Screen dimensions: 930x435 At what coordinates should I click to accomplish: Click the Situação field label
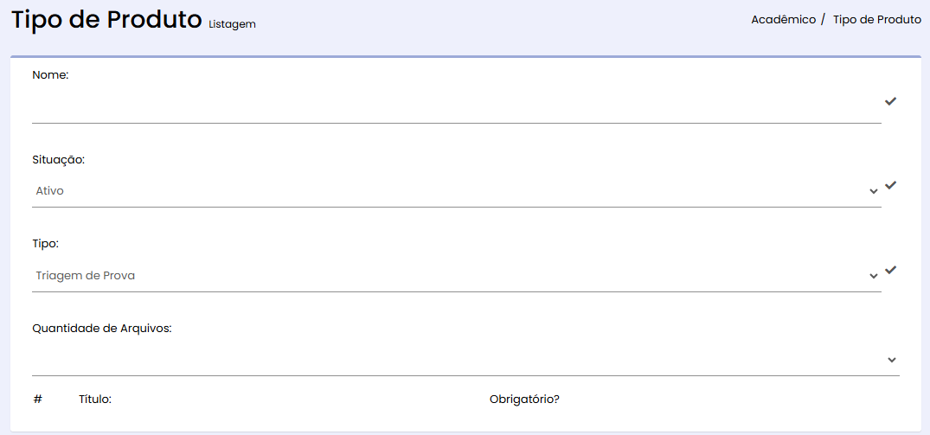click(x=58, y=160)
